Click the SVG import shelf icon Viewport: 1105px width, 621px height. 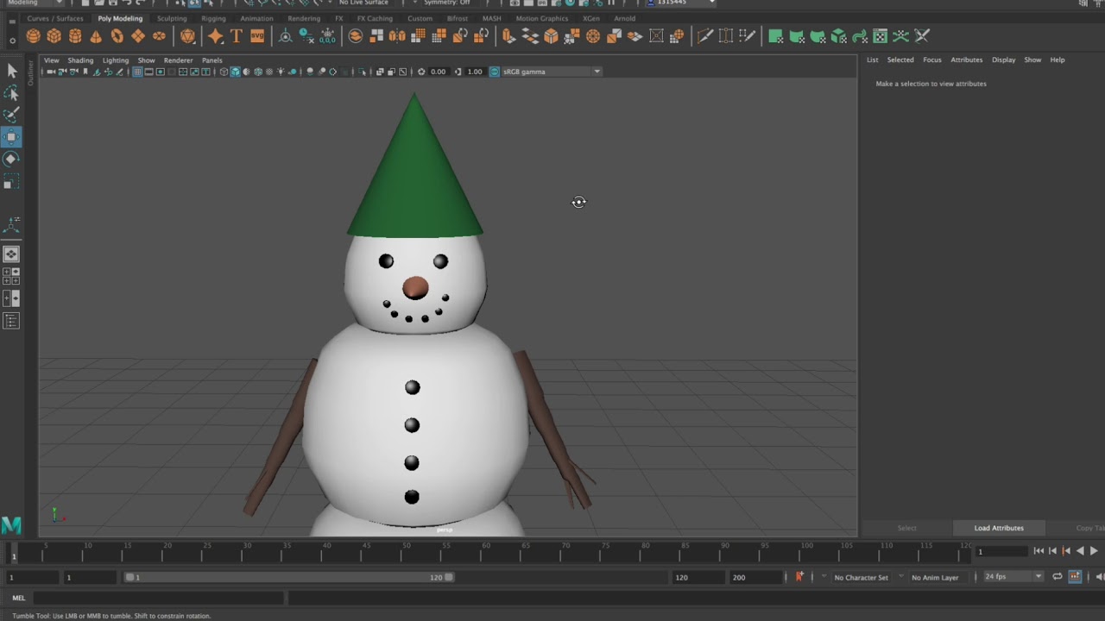(x=257, y=36)
